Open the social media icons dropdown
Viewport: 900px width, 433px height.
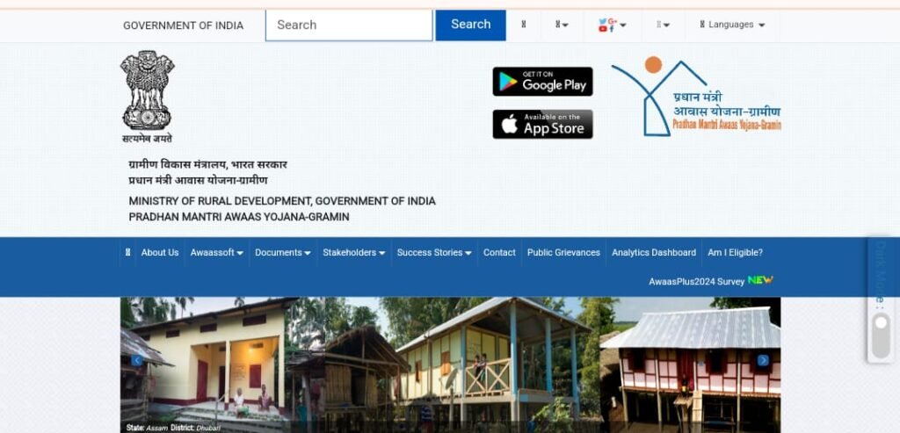pos(612,25)
